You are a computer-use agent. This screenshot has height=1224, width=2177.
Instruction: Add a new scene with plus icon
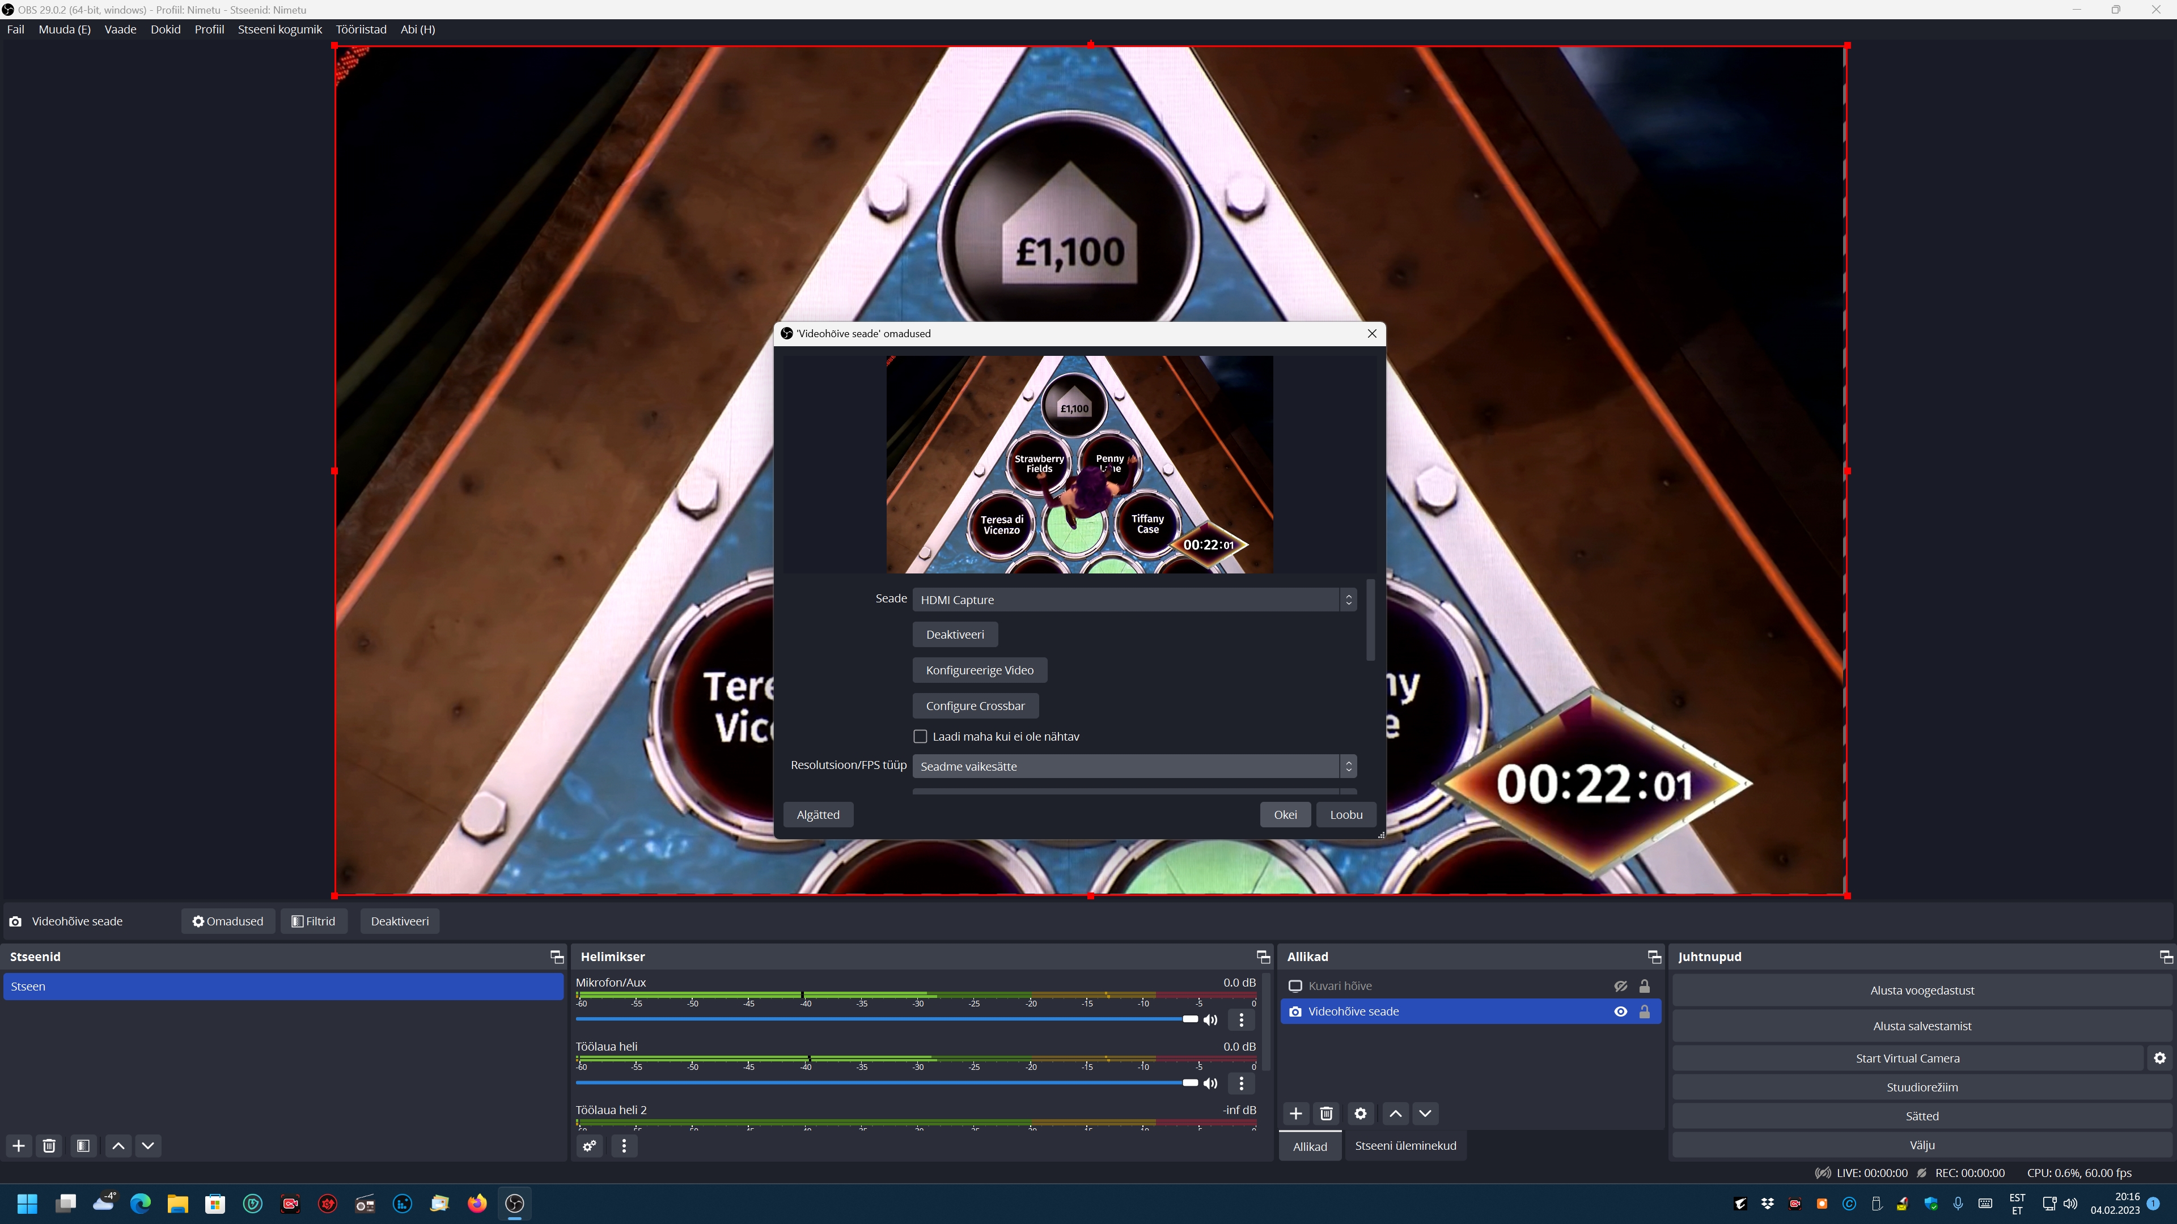[x=19, y=1145]
